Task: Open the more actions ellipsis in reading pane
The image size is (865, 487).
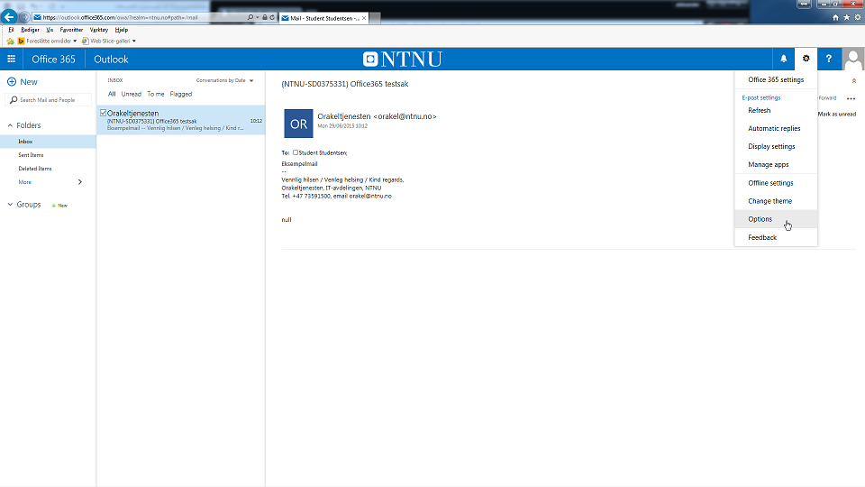Action: pos(851,98)
